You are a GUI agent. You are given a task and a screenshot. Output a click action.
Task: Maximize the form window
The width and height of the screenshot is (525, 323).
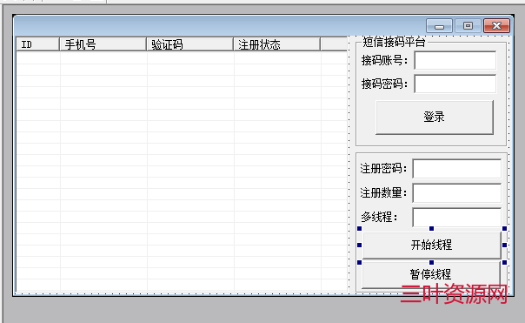[x=468, y=26]
